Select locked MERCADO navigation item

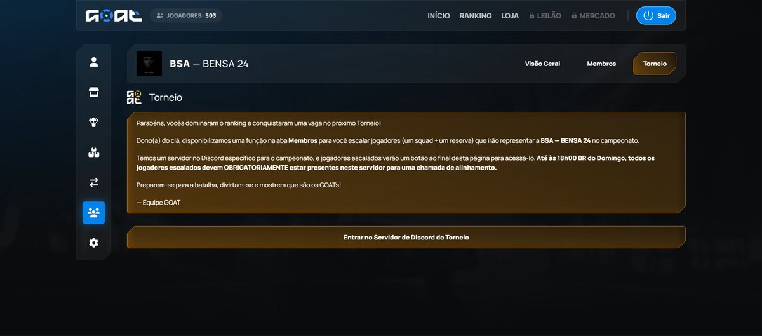click(x=593, y=16)
